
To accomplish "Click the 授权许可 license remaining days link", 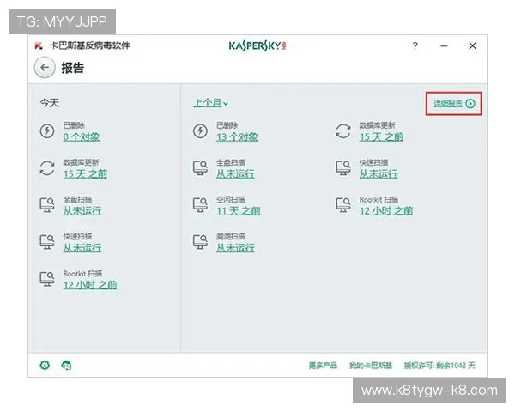I will (439, 366).
